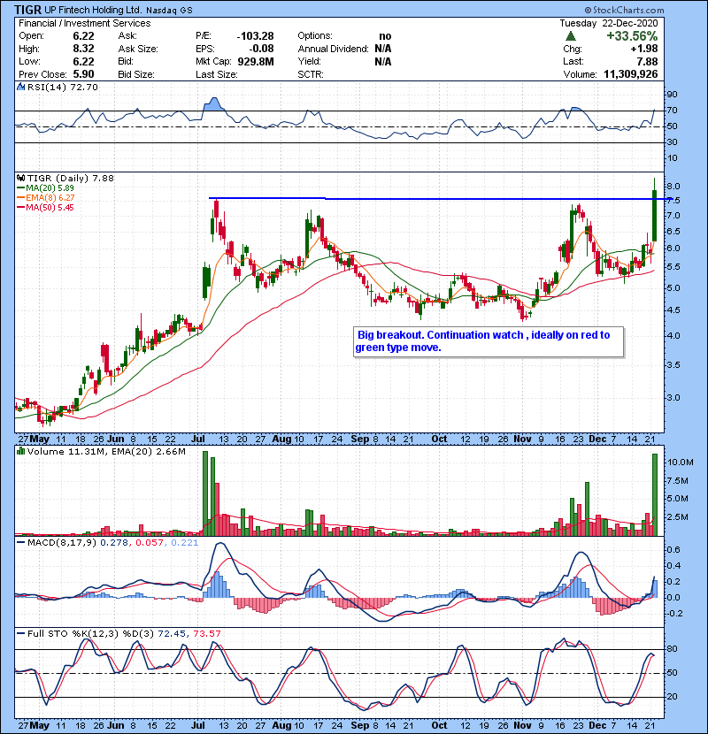Click the Nasdaq GS exchange label

coord(169,11)
